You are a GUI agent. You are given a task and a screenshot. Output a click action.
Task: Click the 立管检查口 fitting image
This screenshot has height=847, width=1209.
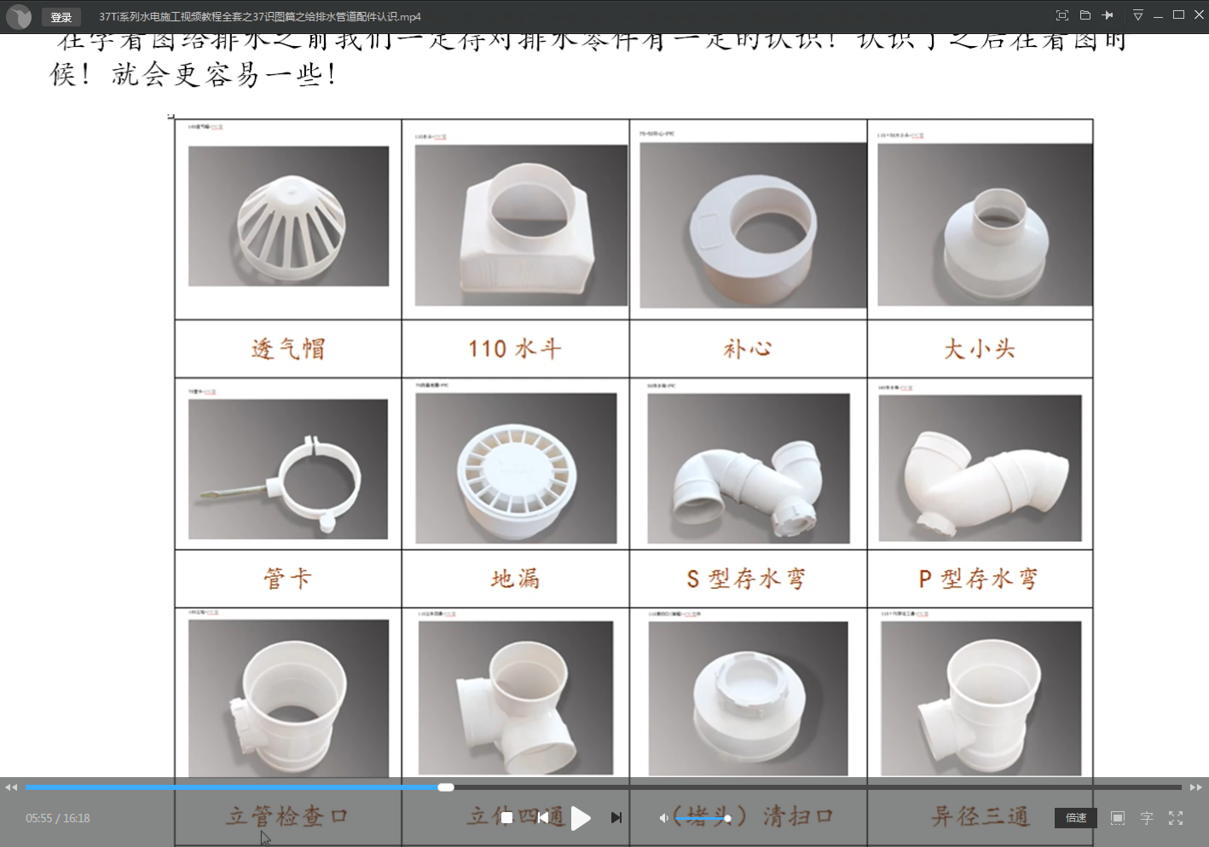coord(288,699)
